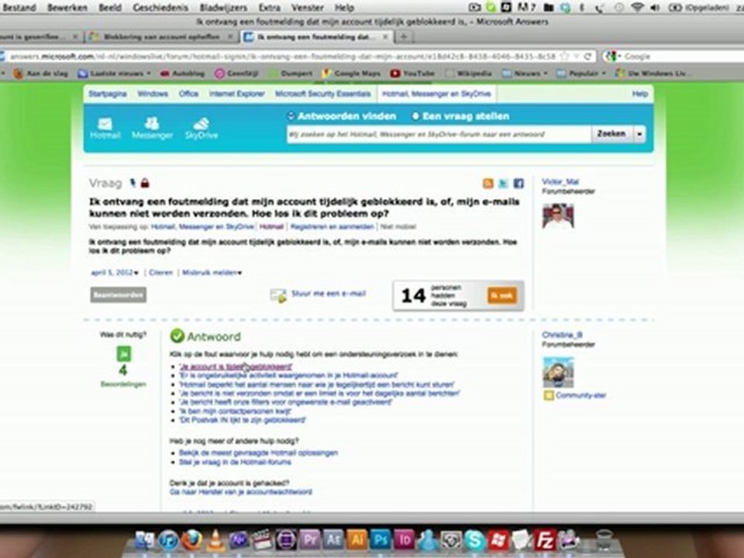Image resolution: width=744 pixels, height=558 pixels.
Task: Open the Hotmail envelope icon
Action: point(105,124)
